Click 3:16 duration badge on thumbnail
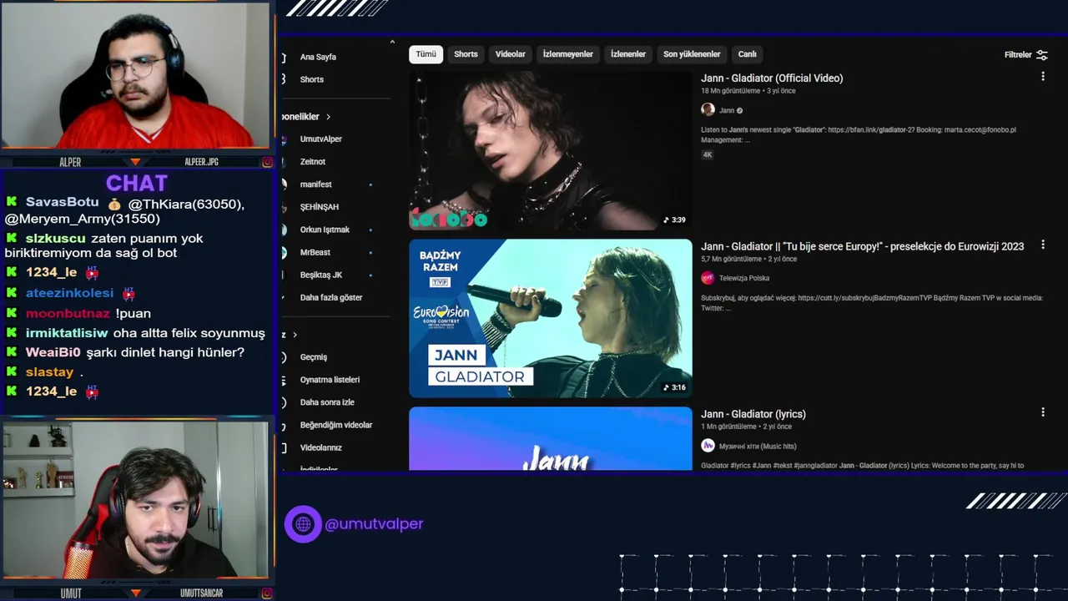This screenshot has width=1068, height=601. pyautogui.click(x=675, y=387)
